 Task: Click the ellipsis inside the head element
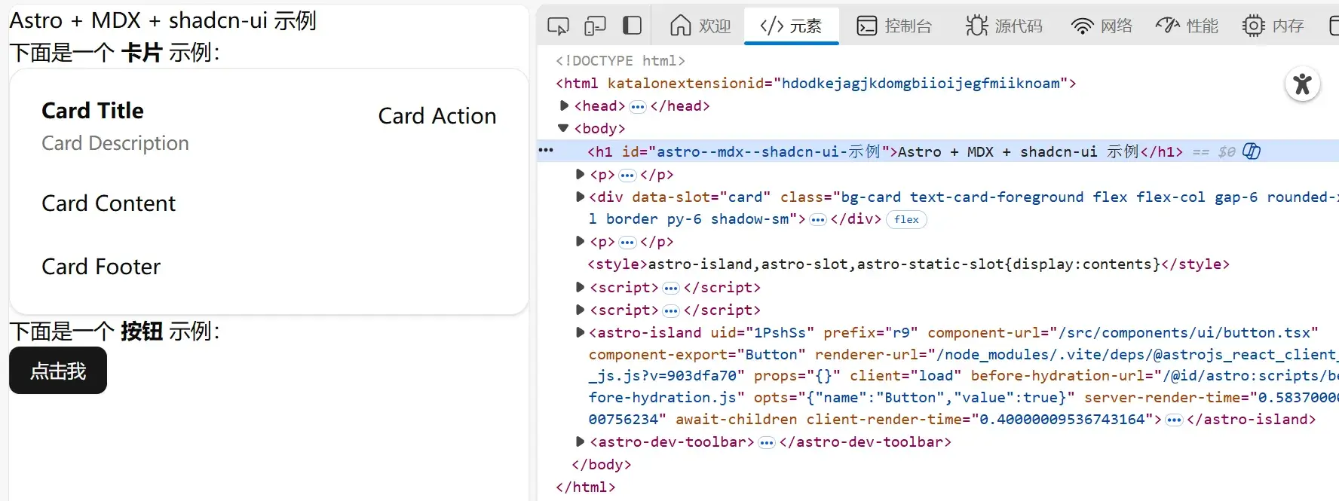(638, 106)
